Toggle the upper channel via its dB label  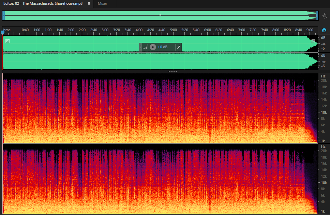click(x=323, y=38)
